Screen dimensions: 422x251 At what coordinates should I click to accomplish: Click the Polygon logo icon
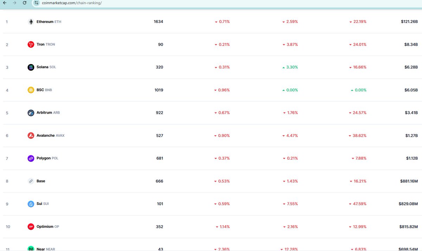click(x=31, y=158)
